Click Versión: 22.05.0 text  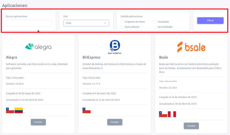coord(15,84)
